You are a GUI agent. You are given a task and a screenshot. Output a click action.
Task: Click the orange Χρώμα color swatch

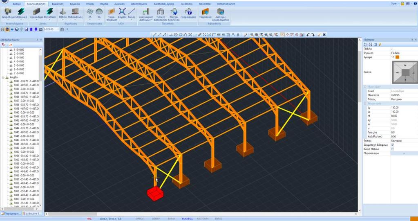click(x=398, y=57)
